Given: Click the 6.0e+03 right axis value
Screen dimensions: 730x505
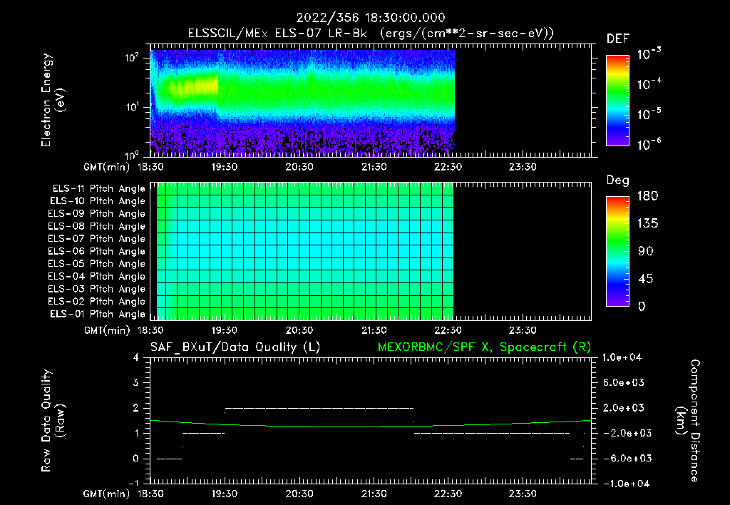Looking at the screenshot, I should [x=624, y=383].
